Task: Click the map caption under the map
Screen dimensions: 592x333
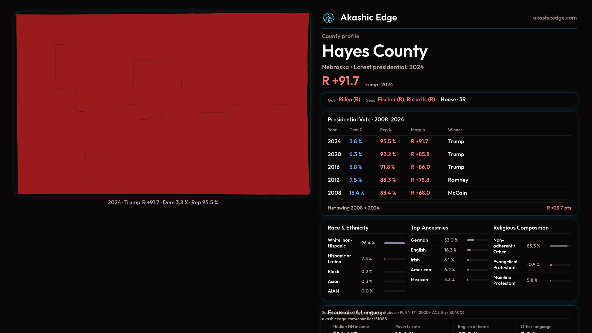Action: pos(163,203)
